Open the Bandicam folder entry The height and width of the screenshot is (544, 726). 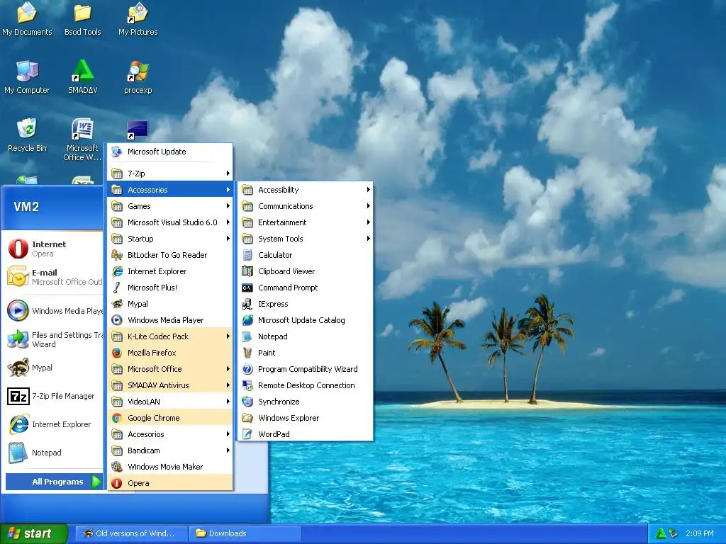[170, 450]
